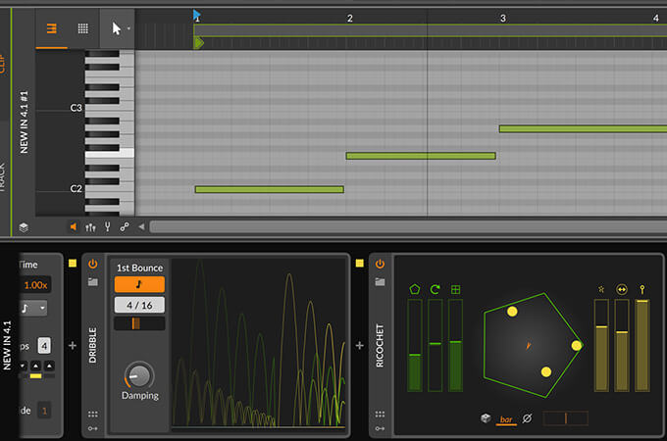Image resolution: width=667 pixels, height=441 pixels.
Task: Select the green note starting at bar 3
Action: (x=583, y=128)
